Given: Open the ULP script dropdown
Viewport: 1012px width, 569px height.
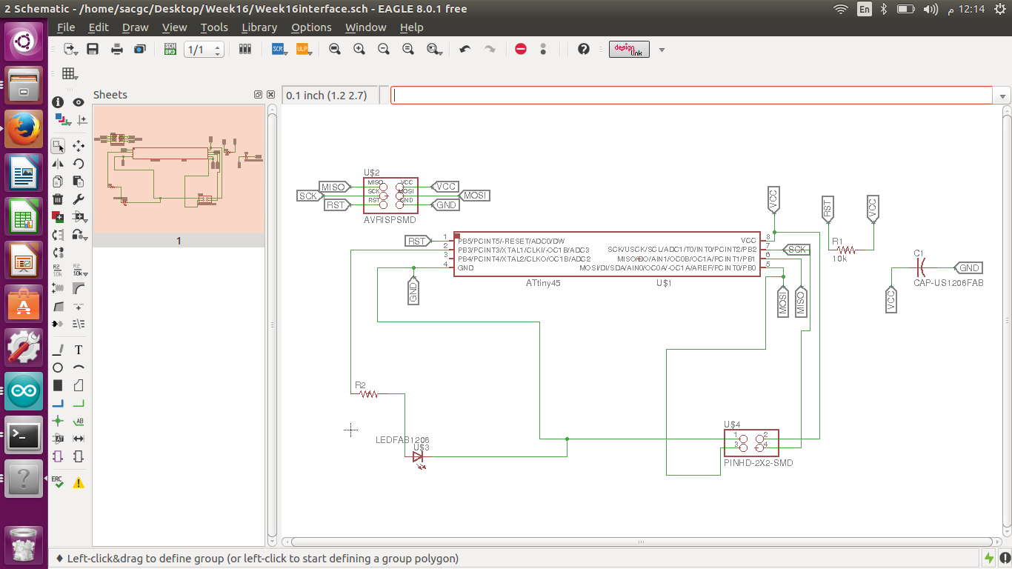Looking at the screenshot, I should 303,50.
